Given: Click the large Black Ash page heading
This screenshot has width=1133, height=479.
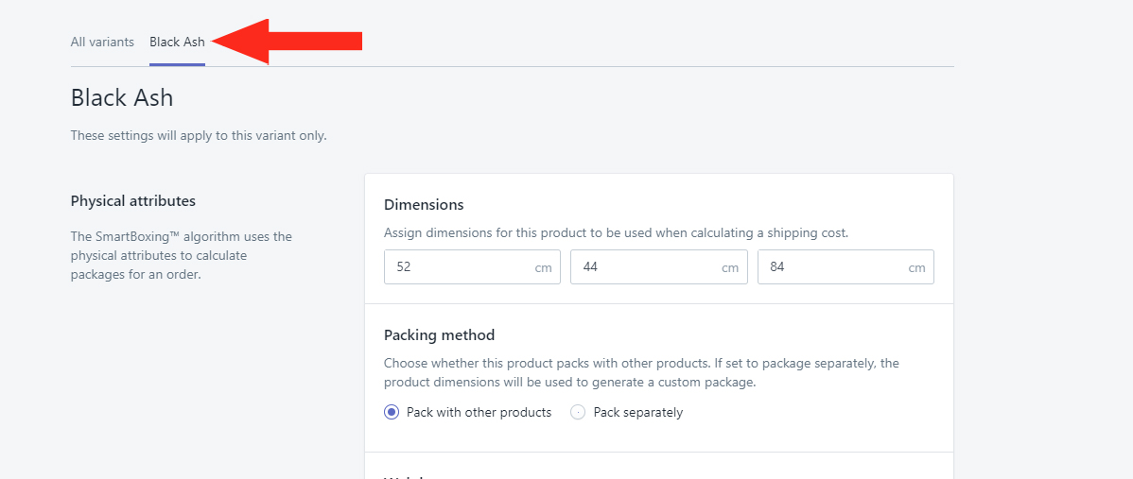Looking at the screenshot, I should [x=122, y=97].
